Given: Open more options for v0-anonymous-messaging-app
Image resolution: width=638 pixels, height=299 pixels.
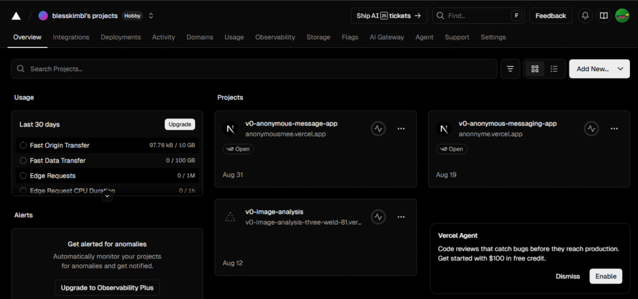Looking at the screenshot, I should (614, 128).
